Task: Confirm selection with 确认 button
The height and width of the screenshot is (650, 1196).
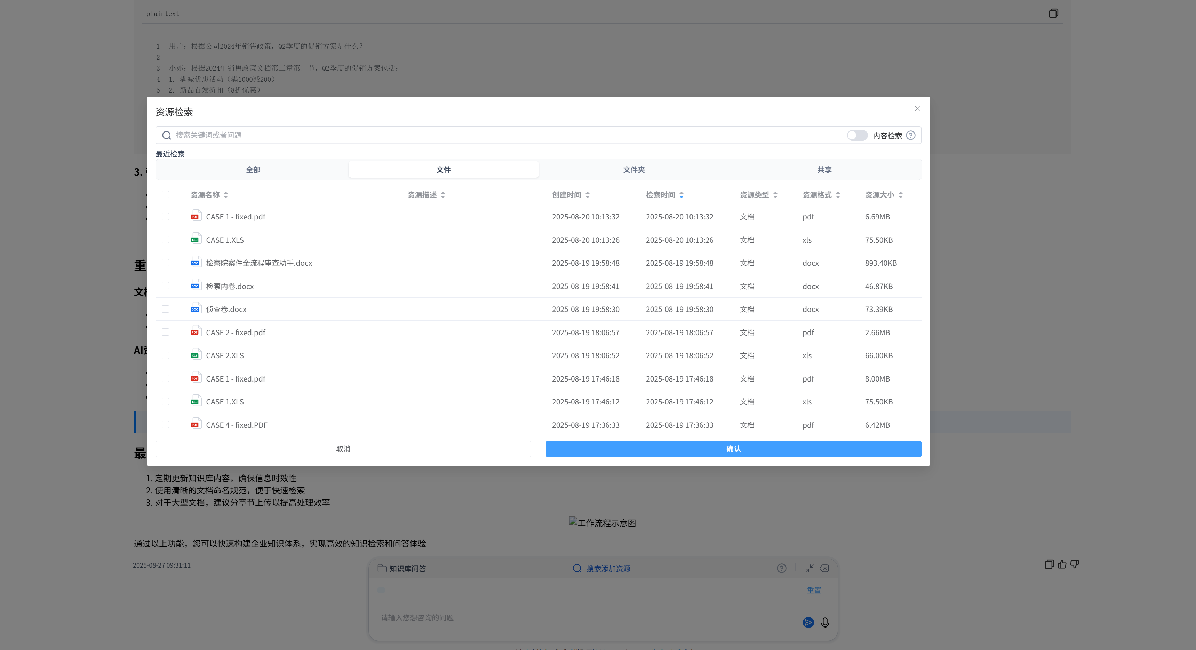Action: coord(733,449)
